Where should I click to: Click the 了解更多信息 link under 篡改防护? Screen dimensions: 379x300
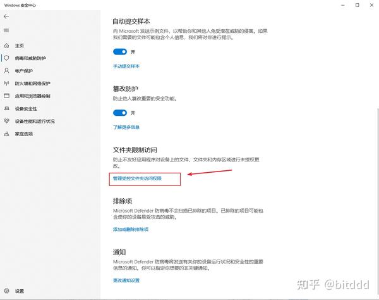click(126, 127)
